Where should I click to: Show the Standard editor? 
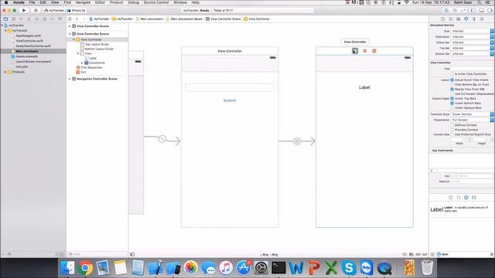tap(447, 10)
